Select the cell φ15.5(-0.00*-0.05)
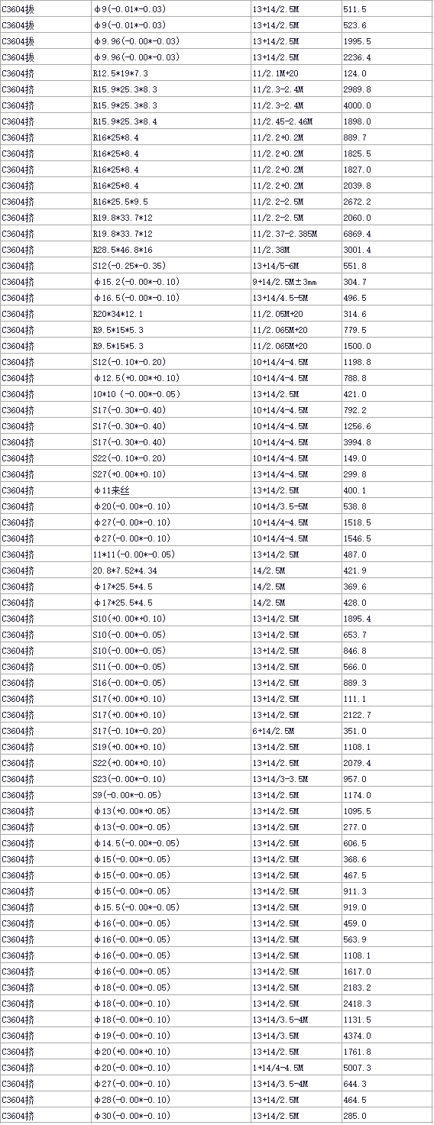Image resolution: width=434 pixels, height=1125 pixels. coord(170,907)
